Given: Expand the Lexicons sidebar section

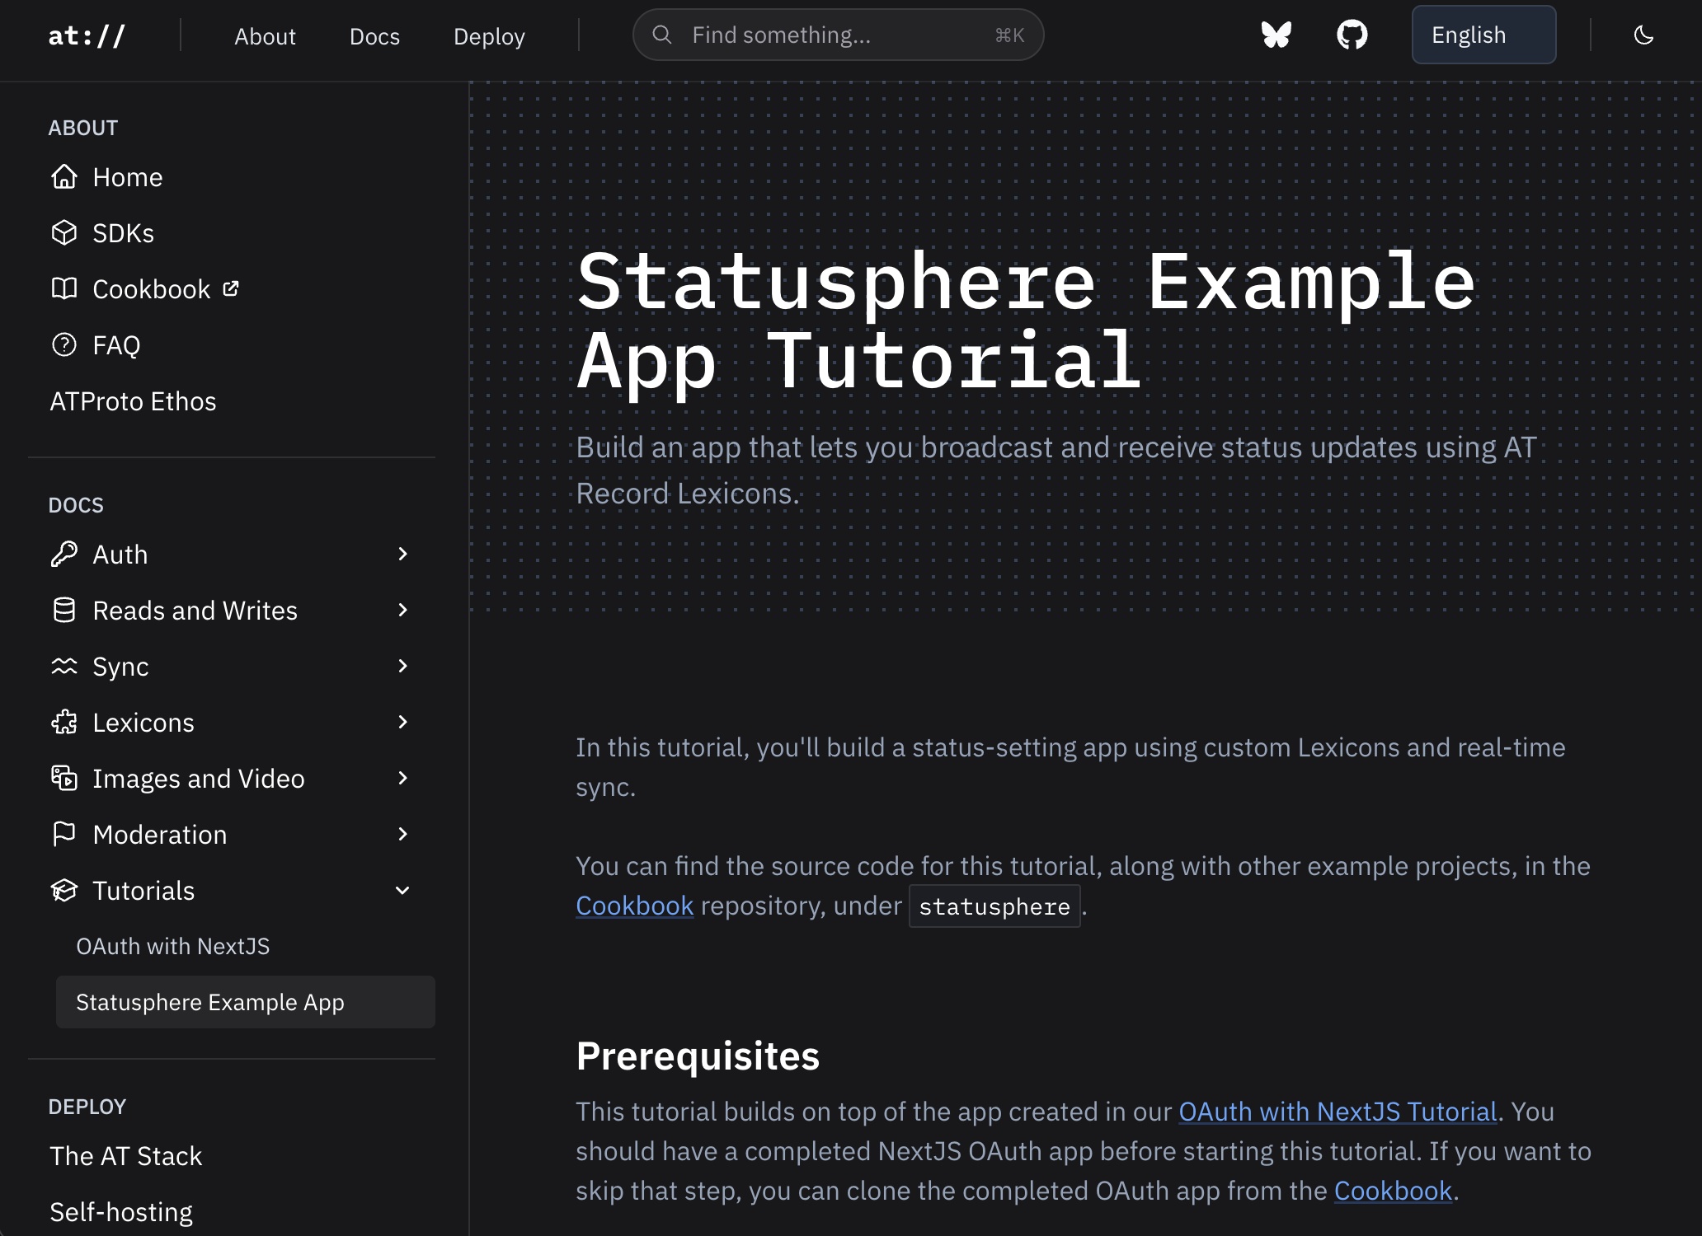Looking at the screenshot, I should click(x=402, y=723).
